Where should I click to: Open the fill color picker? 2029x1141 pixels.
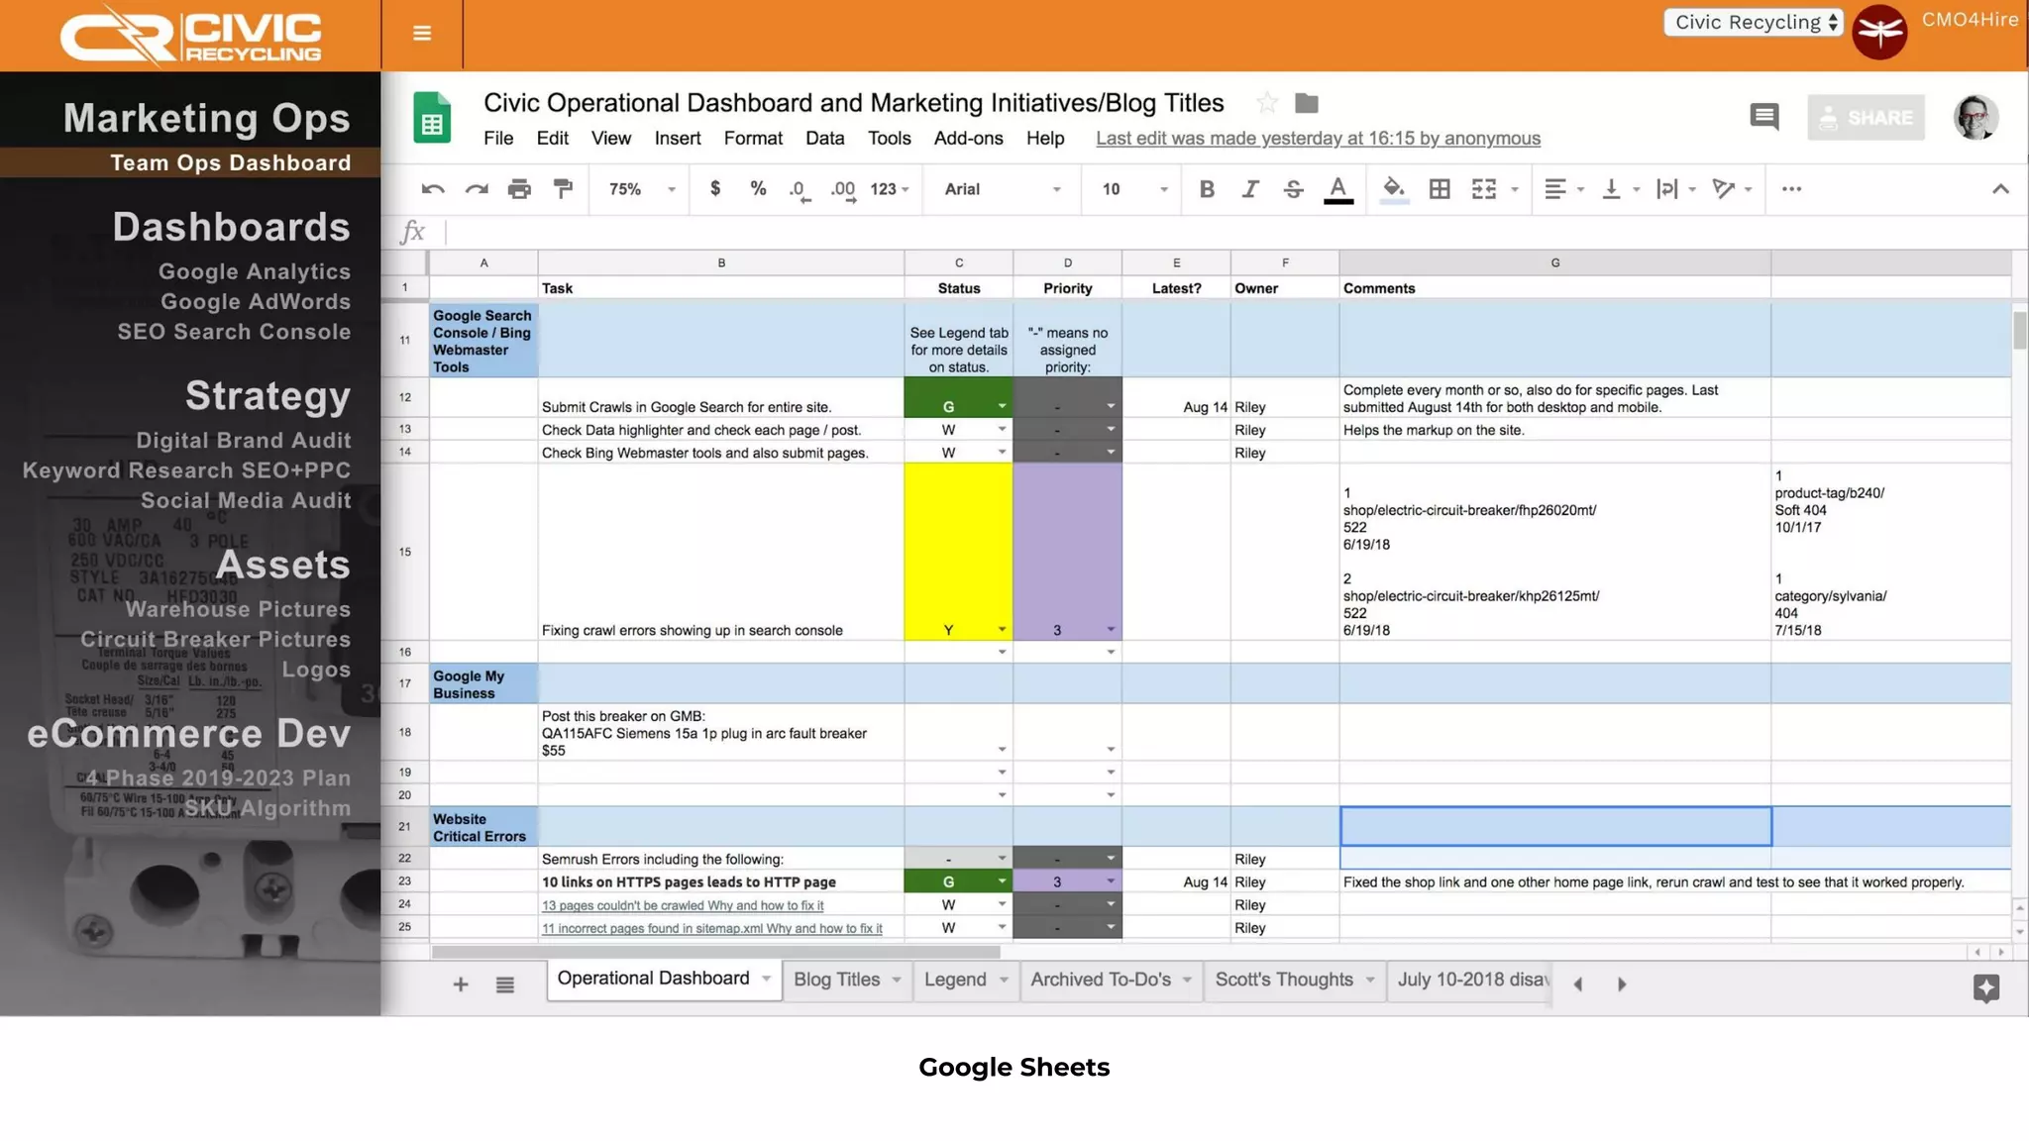[x=1394, y=189]
